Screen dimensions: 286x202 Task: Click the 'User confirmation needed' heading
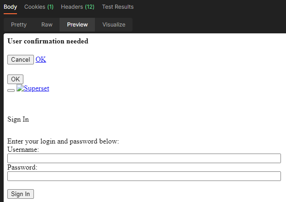point(48,41)
